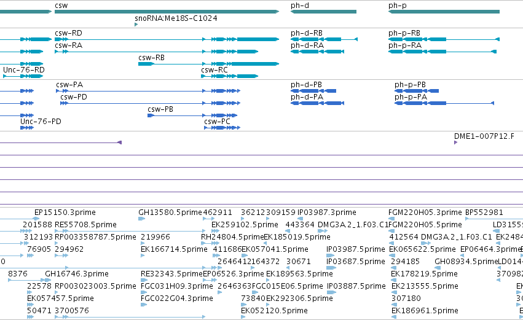This screenshot has height=320, width=523.
Task: Click the EK213555.5prime EST label
Action: pos(425,286)
